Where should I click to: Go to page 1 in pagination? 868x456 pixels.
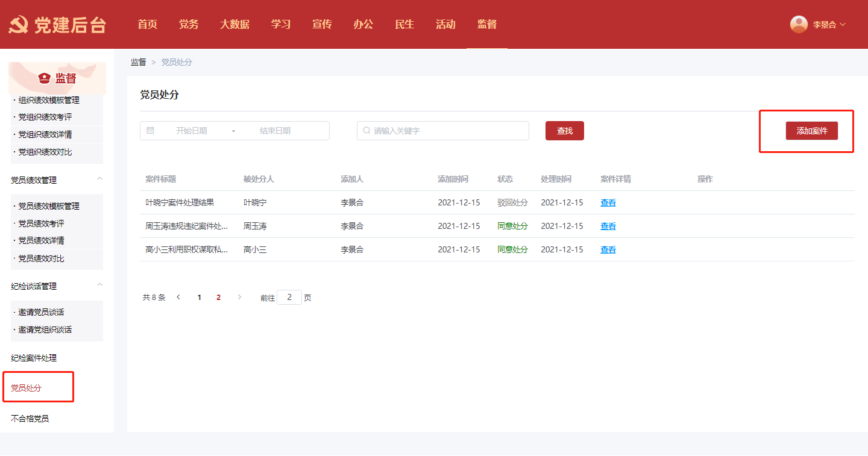tap(200, 298)
